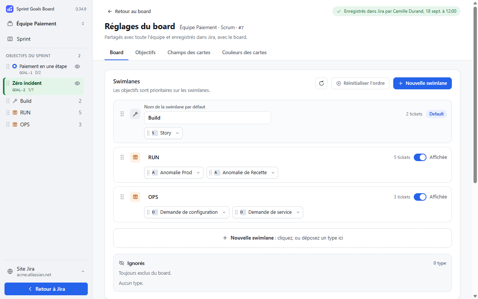The height and width of the screenshot is (299, 478).
Task: Click the '2 tickets' count on Build swimlane
Action: click(x=414, y=114)
